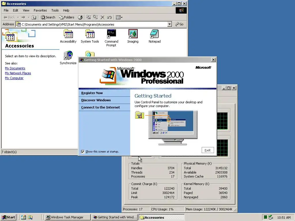Click the Accessories window title bar icon
This screenshot has width=295, height=221.
point(4,3)
